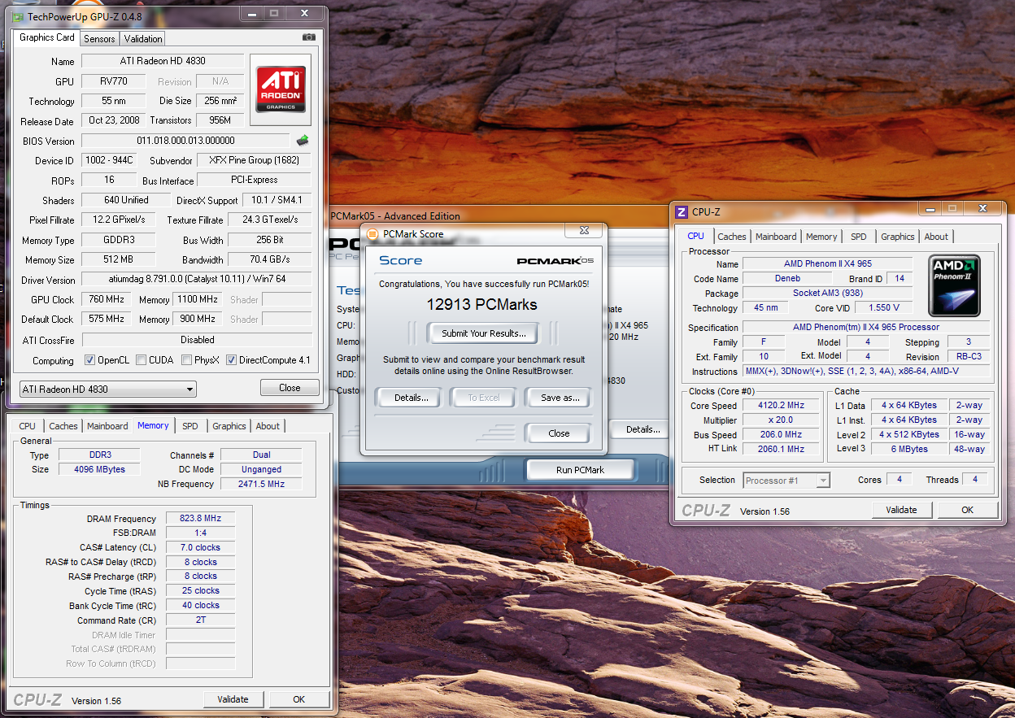Image resolution: width=1015 pixels, height=718 pixels.
Task: Click the Subvendor XFX Pine Group field
Action: click(x=255, y=161)
